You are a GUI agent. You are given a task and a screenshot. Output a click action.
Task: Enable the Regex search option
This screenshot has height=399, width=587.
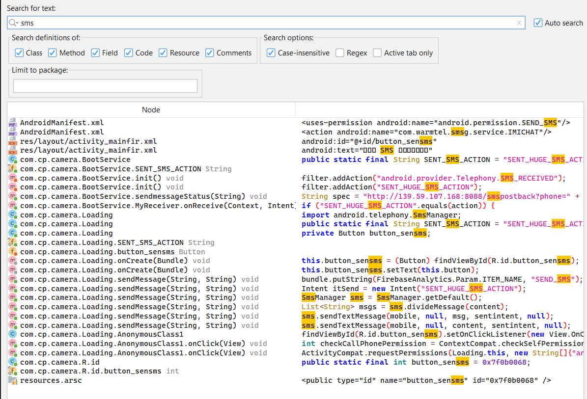pyautogui.click(x=340, y=53)
